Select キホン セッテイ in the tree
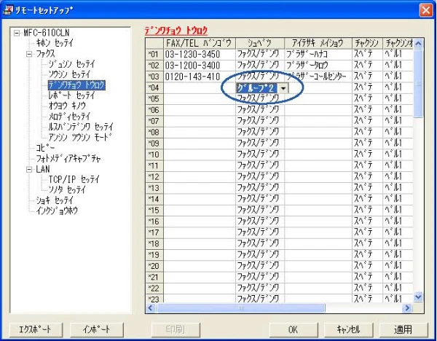Image resolution: width=437 pixels, height=341 pixels. (55, 43)
